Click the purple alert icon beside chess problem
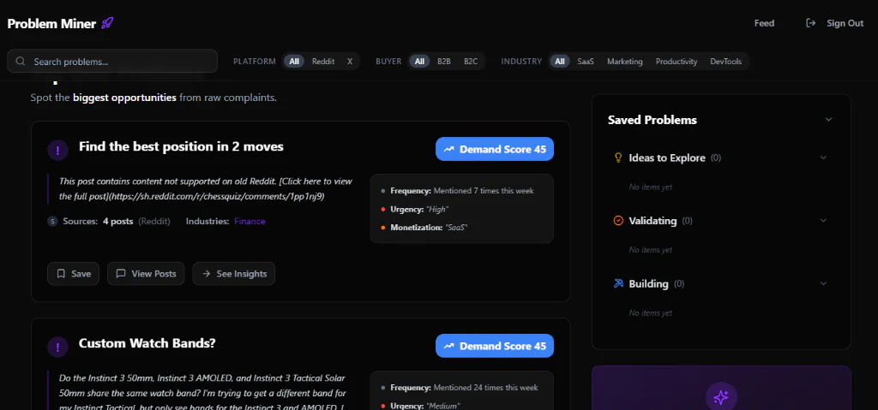 pos(57,150)
